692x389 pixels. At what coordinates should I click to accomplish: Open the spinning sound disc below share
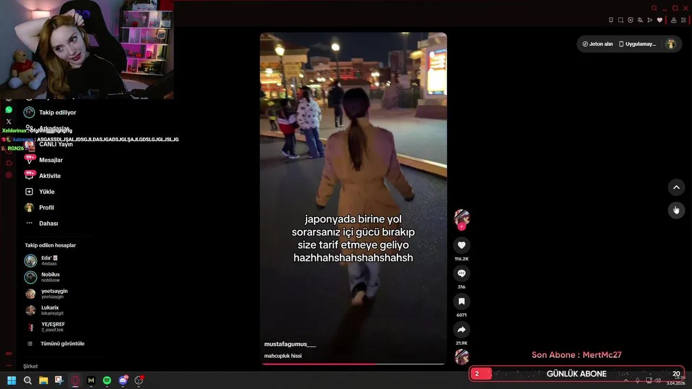click(x=462, y=357)
